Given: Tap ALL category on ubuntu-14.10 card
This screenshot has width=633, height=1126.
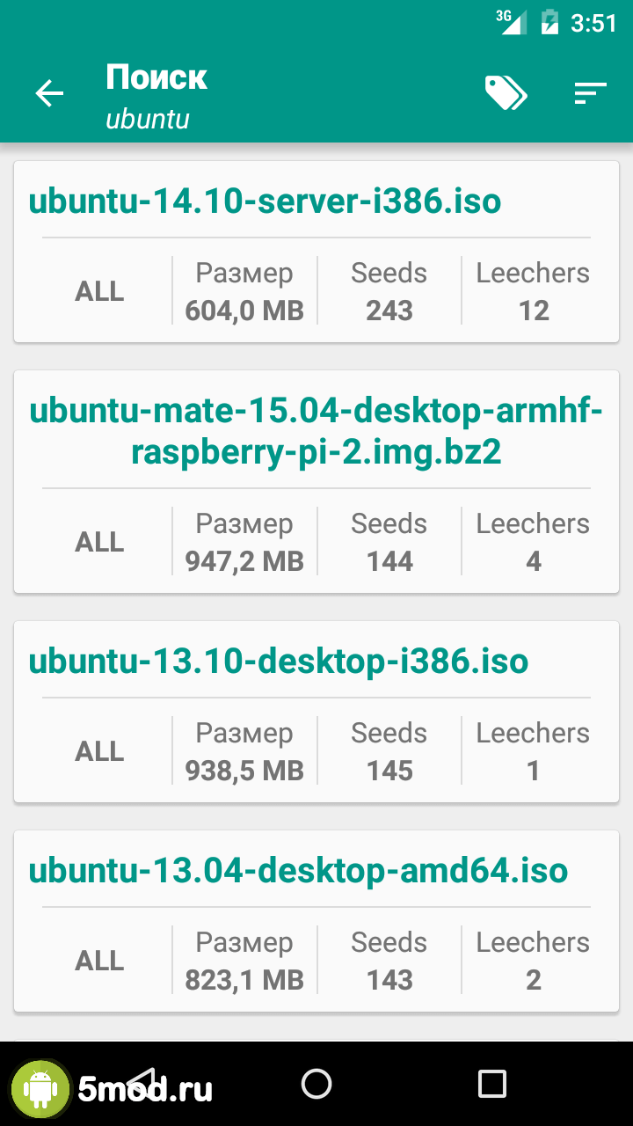Looking at the screenshot, I should tap(99, 292).
